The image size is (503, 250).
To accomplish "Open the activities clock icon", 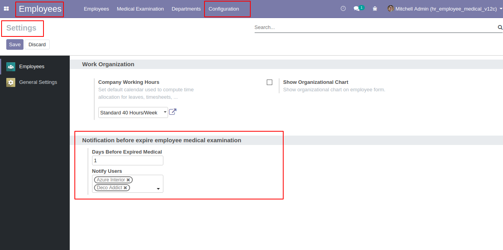I will coord(343,8).
